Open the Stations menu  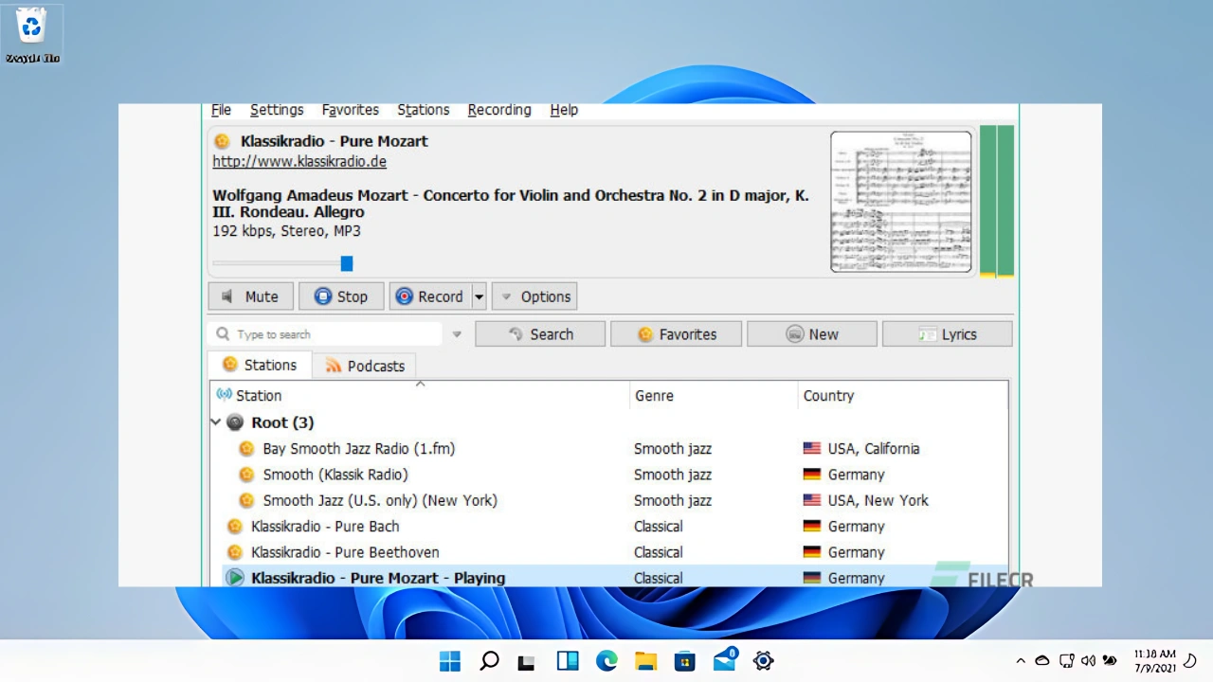(423, 110)
